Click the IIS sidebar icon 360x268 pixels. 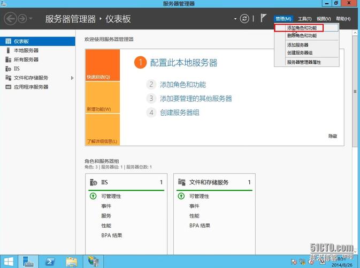[x=8, y=69]
